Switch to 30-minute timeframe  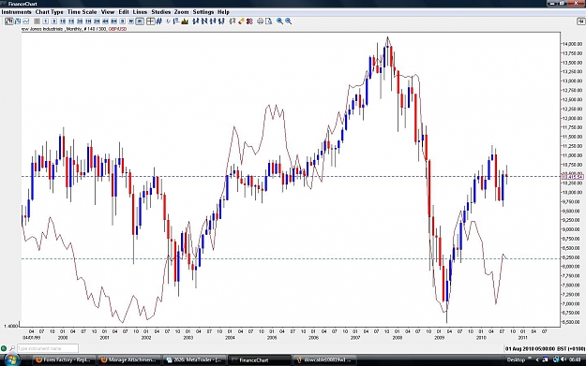coord(80,22)
